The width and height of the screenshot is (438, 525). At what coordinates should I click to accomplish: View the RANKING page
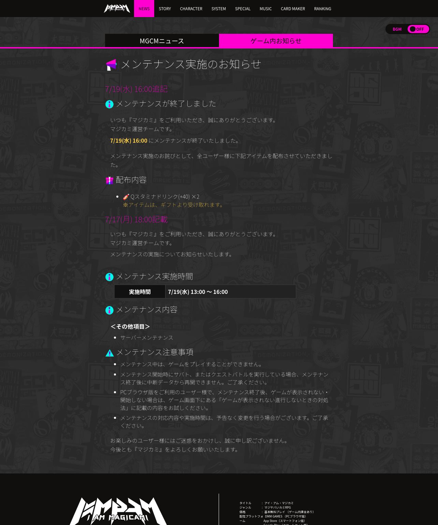tap(323, 9)
